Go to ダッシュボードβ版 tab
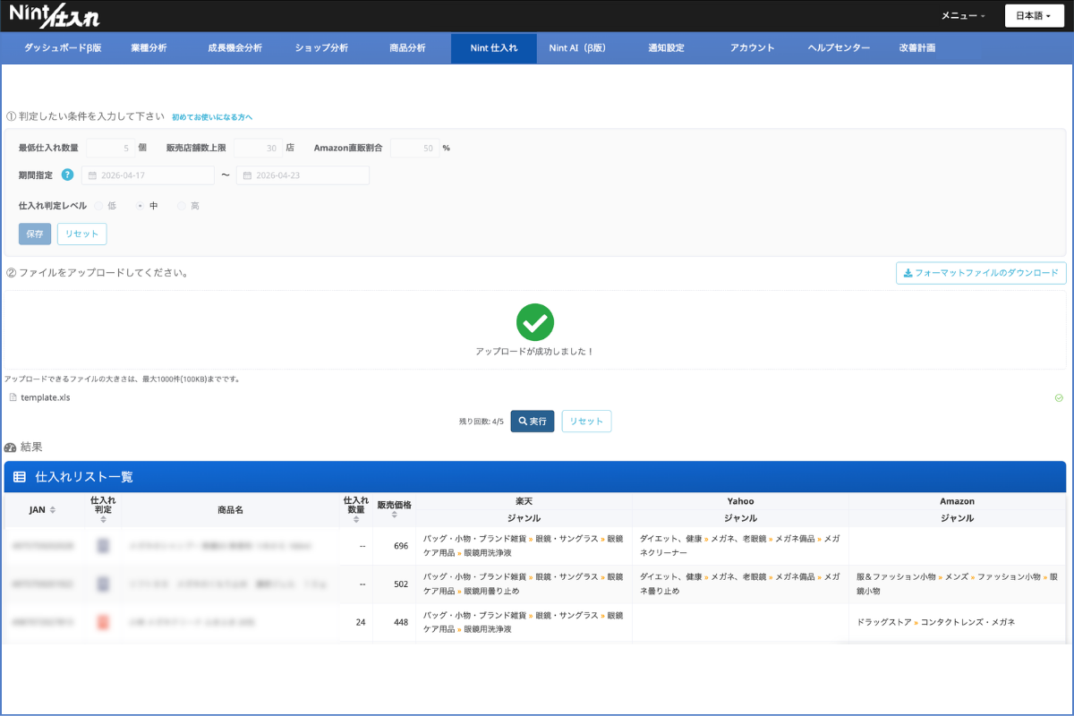This screenshot has width=1074, height=716. click(63, 48)
